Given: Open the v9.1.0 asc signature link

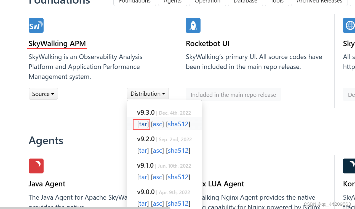Looking at the screenshot, I should (x=158, y=177).
